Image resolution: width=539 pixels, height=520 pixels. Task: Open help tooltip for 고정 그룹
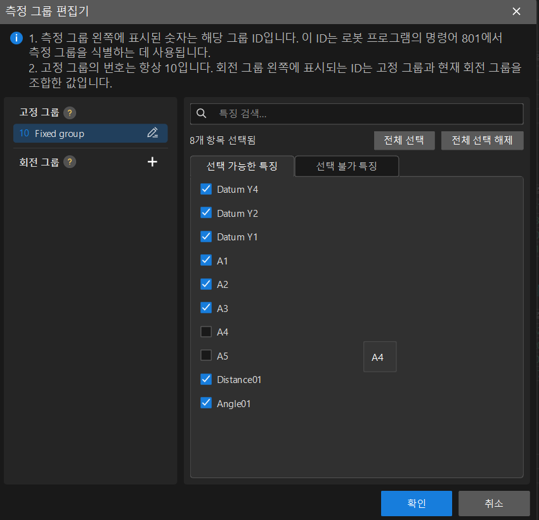click(x=70, y=113)
